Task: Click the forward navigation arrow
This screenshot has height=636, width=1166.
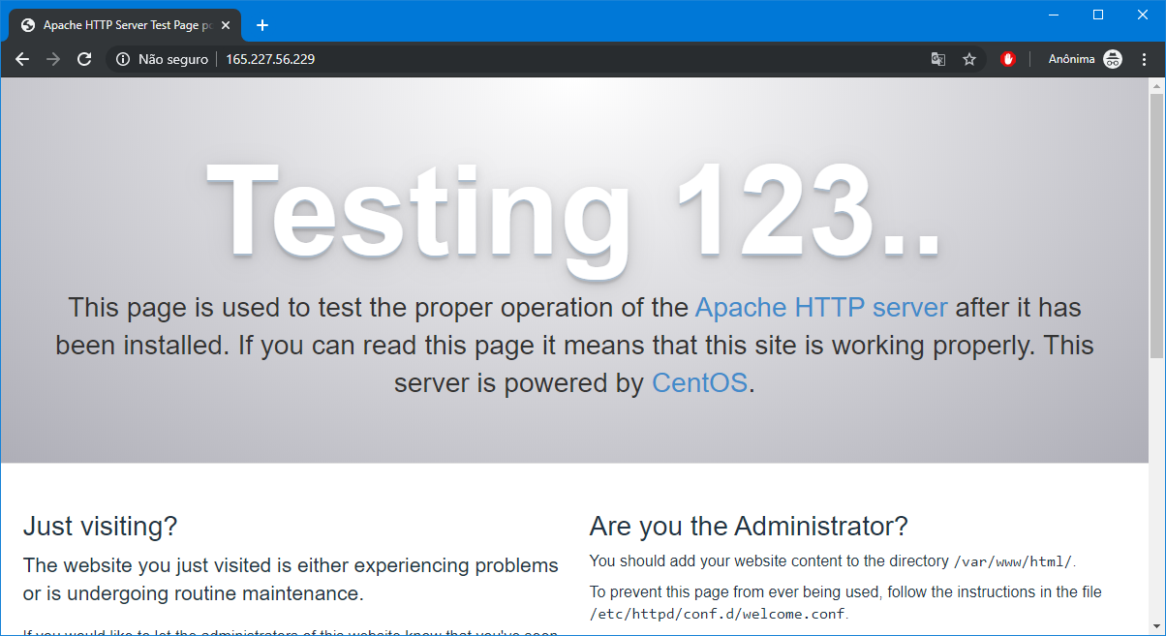Action: [53, 59]
